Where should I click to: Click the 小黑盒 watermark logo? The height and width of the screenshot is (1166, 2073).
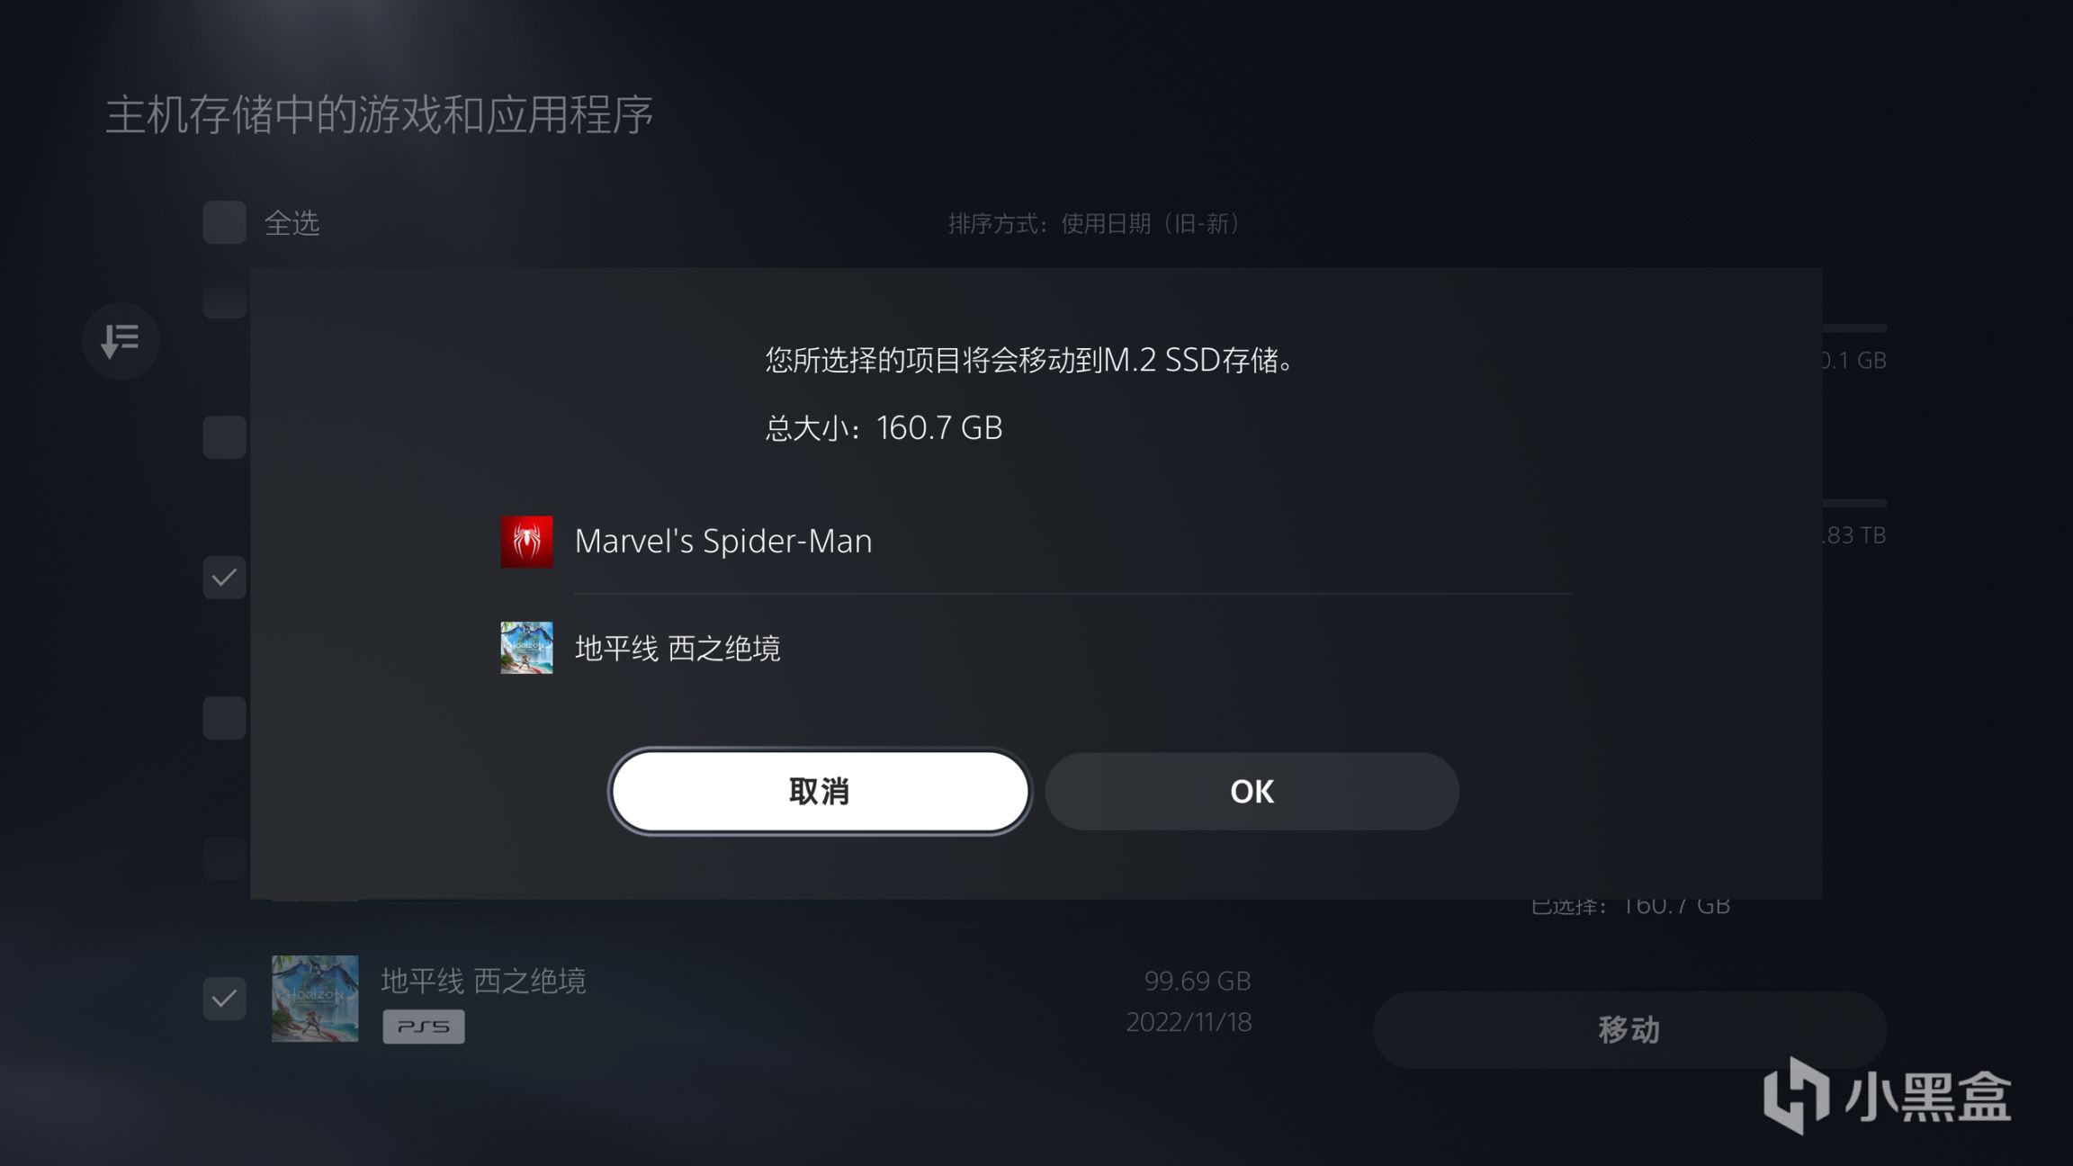(x=1887, y=1096)
